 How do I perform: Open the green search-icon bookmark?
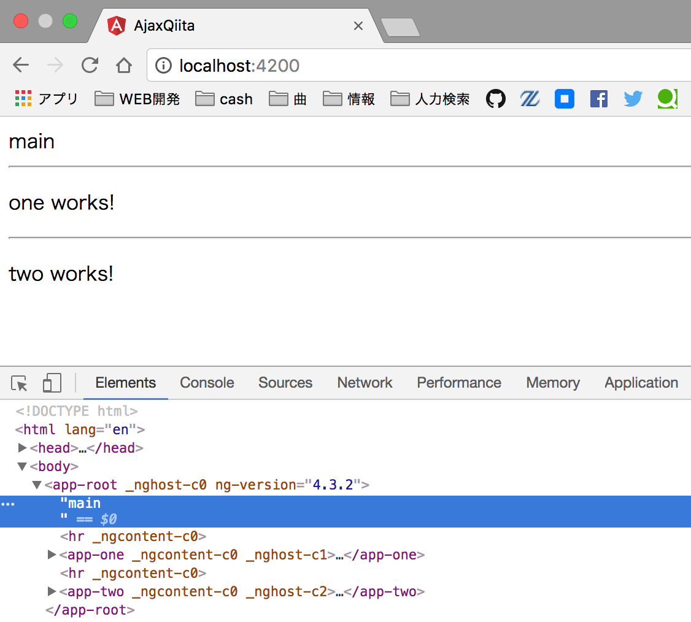[667, 98]
